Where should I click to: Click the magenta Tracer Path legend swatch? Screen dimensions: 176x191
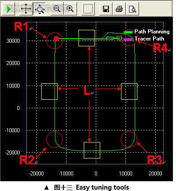[128, 39]
